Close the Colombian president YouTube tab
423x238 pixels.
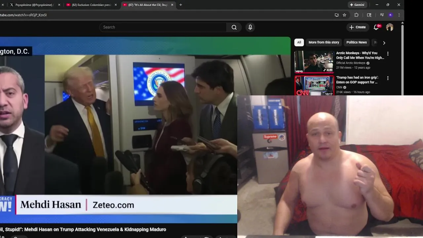click(x=116, y=5)
